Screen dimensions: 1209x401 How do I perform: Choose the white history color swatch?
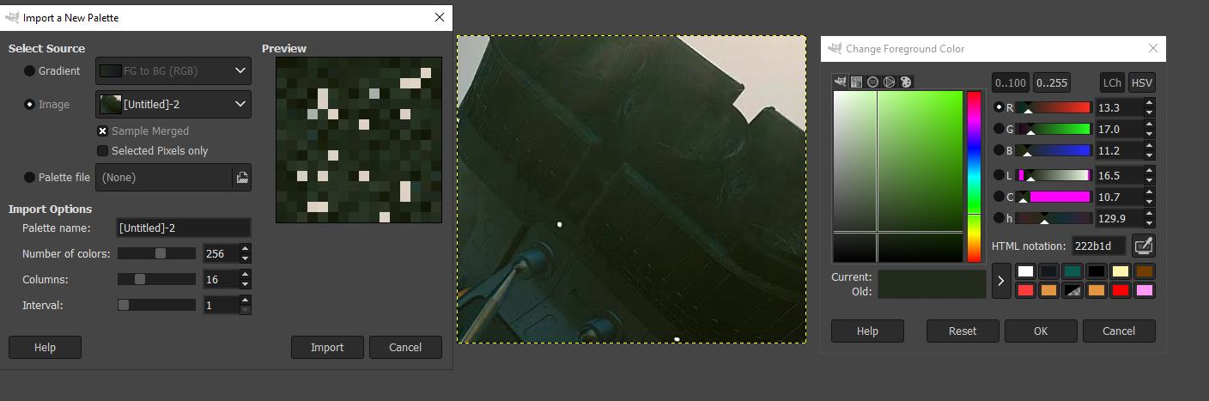[1025, 271]
